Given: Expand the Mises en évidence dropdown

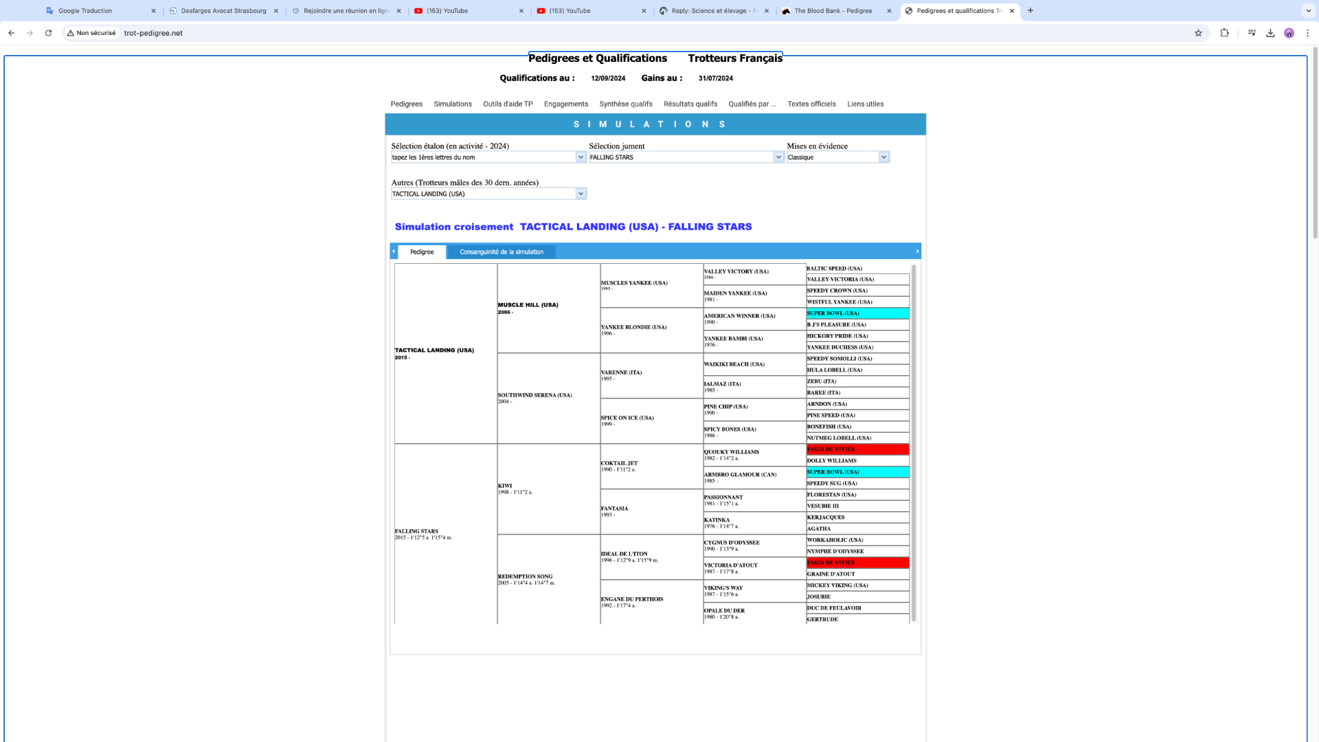Looking at the screenshot, I should pos(883,157).
